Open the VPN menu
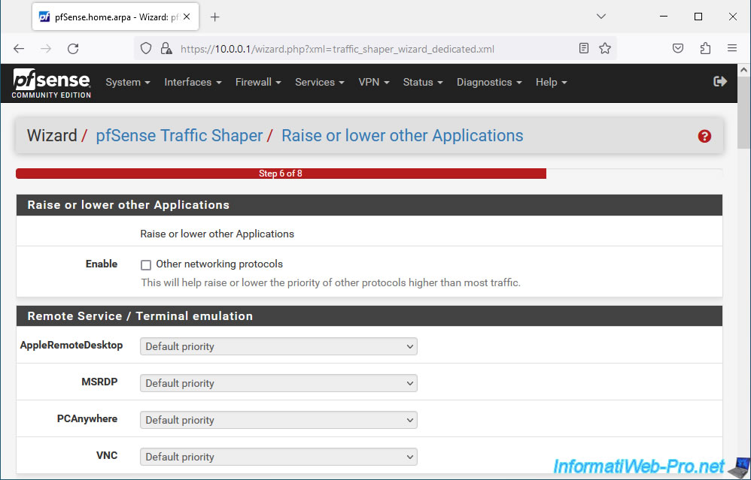751x480 pixels. coord(373,82)
